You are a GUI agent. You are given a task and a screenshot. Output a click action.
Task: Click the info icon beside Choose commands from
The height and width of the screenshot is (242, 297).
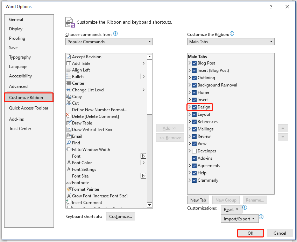[x=115, y=33]
